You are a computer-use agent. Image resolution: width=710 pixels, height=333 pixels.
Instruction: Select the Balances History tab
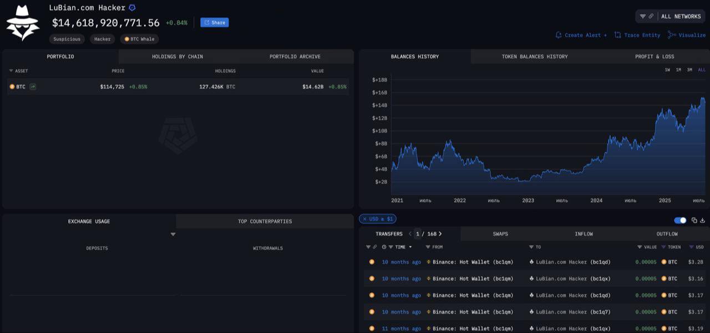tap(415, 57)
